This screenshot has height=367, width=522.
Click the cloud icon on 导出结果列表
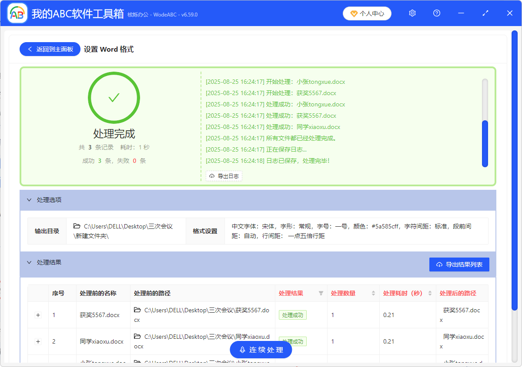point(439,264)
